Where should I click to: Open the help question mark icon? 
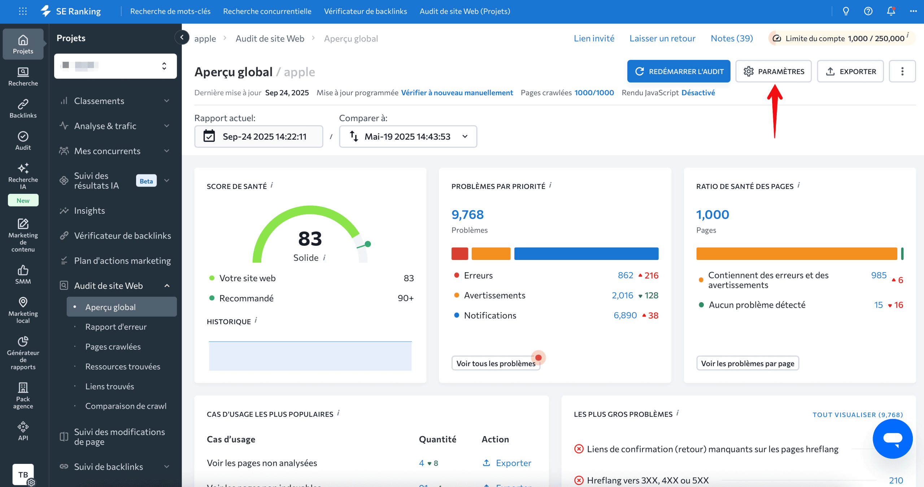tap(868, 11)
